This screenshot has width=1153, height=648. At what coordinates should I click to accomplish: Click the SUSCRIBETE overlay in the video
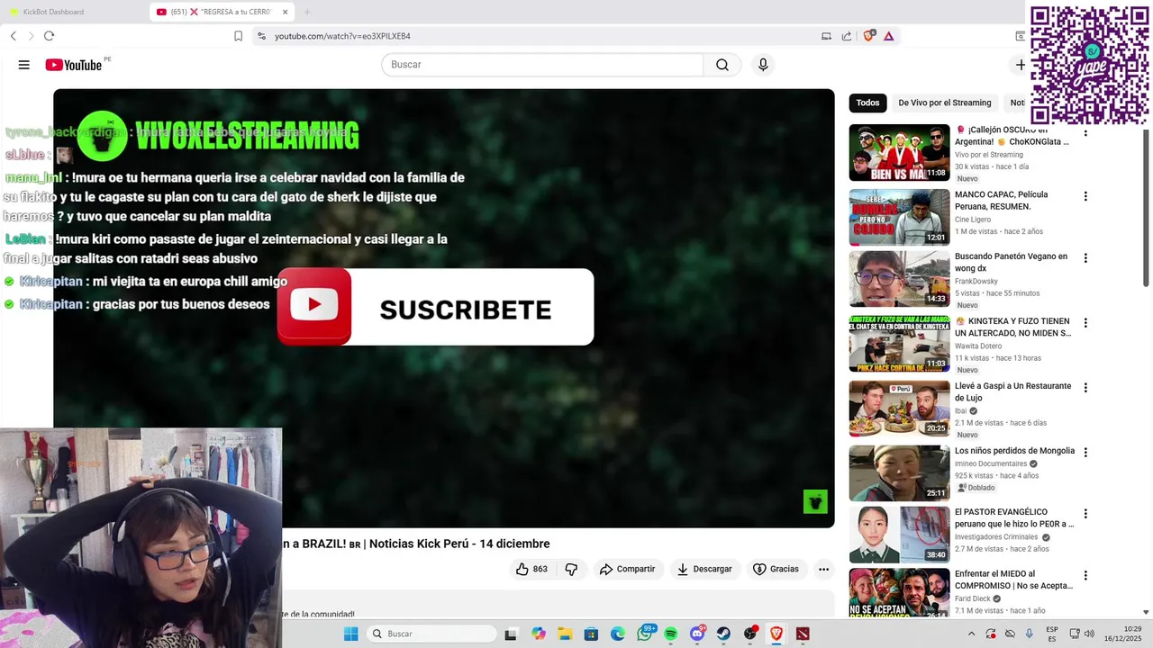click(x=435, y=307)
